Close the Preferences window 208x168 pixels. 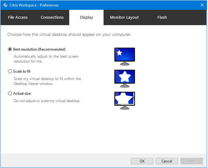click(x=202, y=5)
